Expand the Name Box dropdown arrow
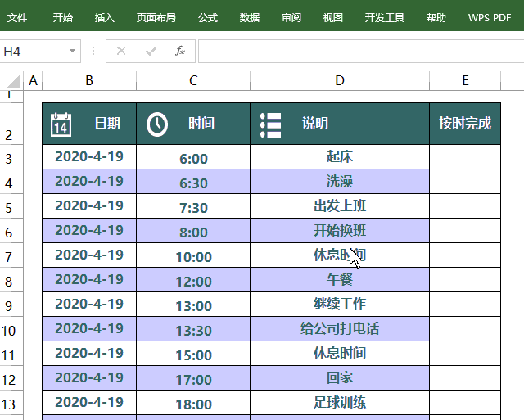Screen dimensions: 524x420 pyautogui.click(x=72, y=51)
